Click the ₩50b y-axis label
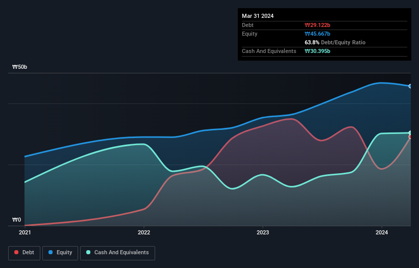The width and height of the screenshot is (419, 268). (x=20, y=67)
